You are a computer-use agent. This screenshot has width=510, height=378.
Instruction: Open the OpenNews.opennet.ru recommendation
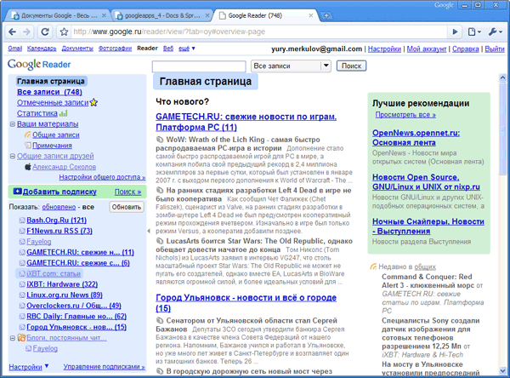coord(416,138)
